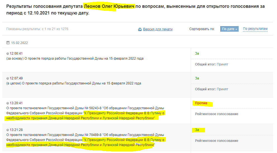Open the По дате sort dropdown
Screen dimensions: 277x153
[x=229, y=29]
